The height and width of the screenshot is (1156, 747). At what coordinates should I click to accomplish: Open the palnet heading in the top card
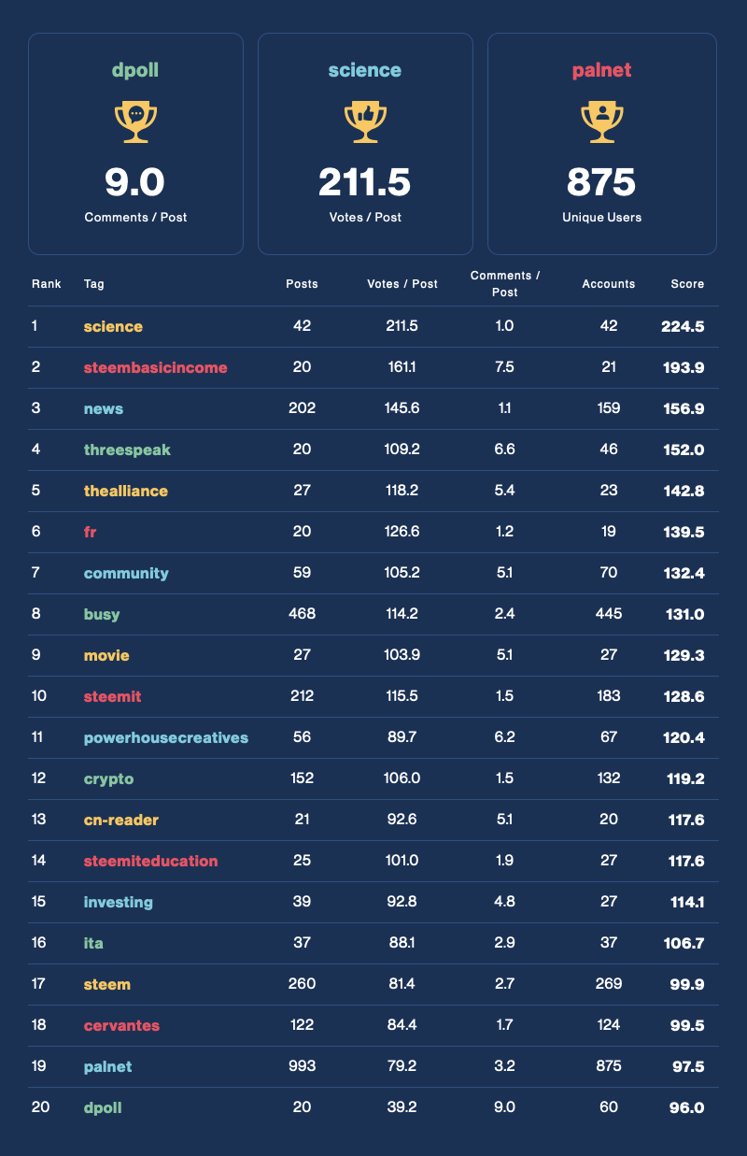pyautogui.click(x=602, y=70)
